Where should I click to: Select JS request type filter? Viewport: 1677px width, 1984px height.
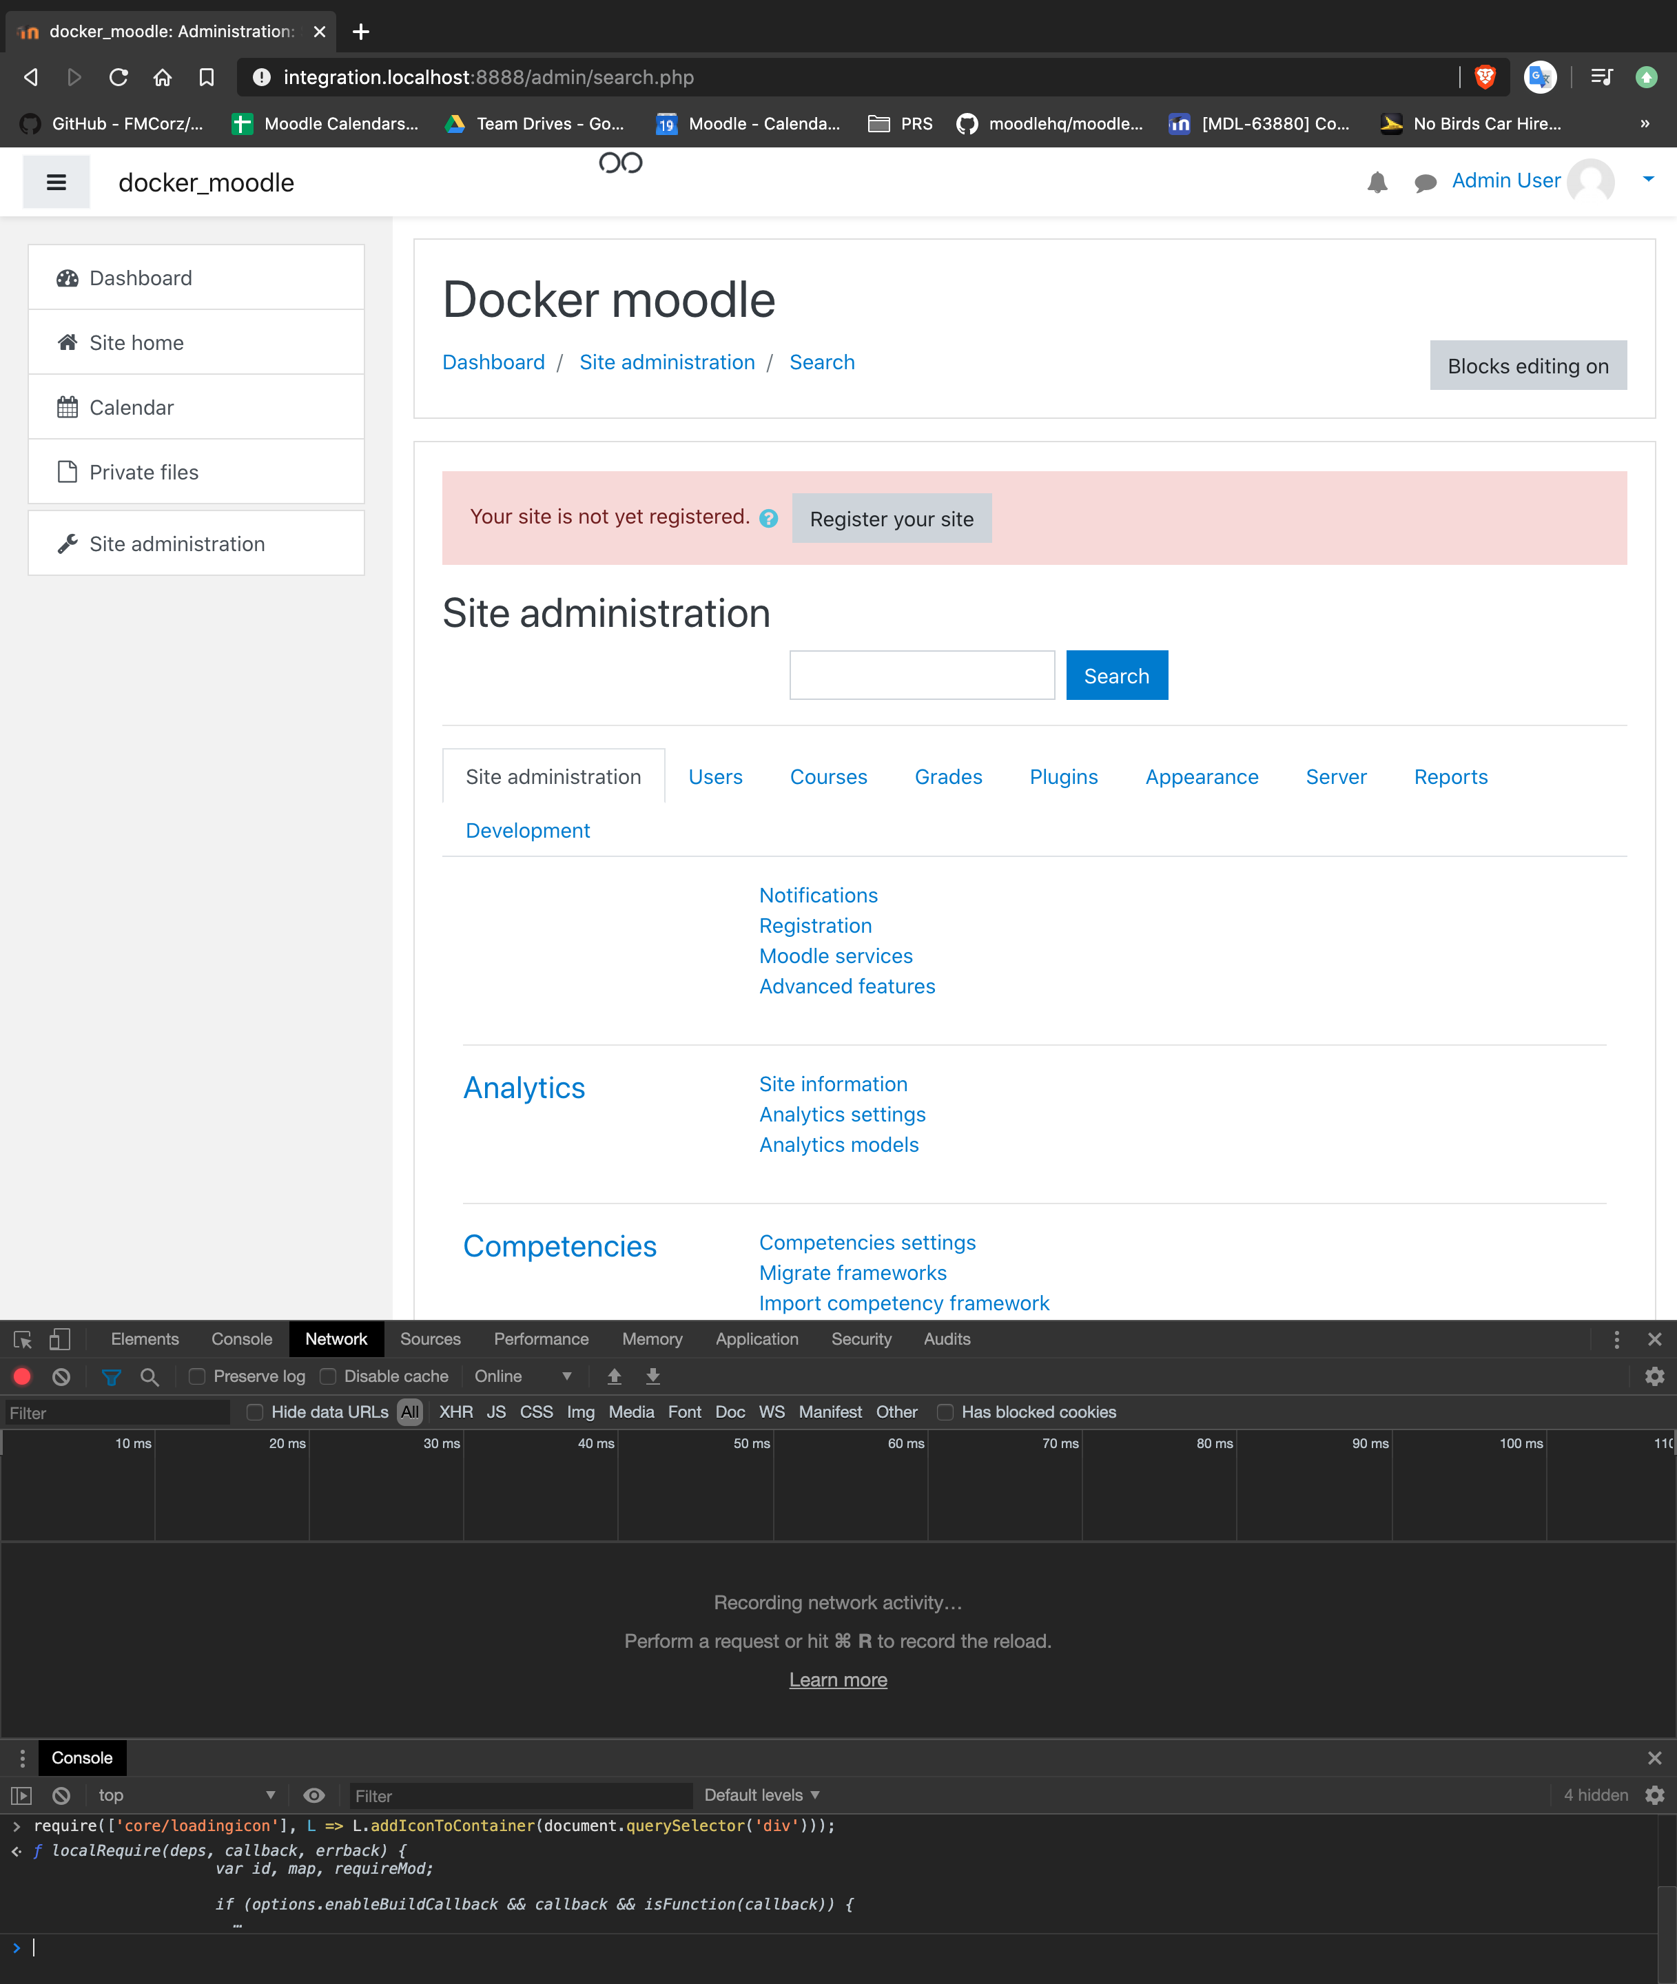495,1412
